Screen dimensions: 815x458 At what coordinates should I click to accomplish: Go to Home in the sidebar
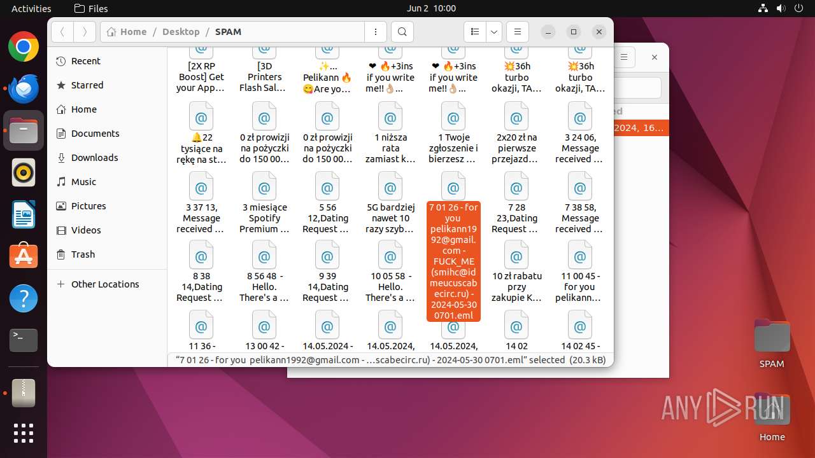tap(107, 109)
